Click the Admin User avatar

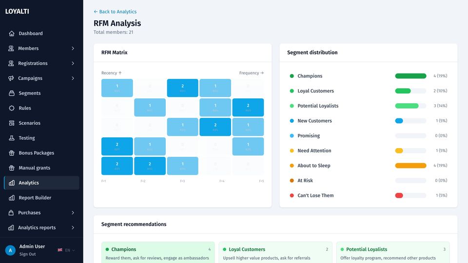tap(10, 250)
